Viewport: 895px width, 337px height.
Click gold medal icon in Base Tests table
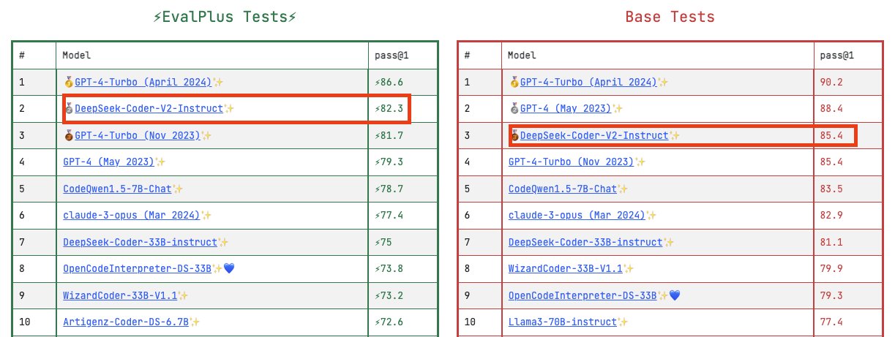click(x=514, y=82)
